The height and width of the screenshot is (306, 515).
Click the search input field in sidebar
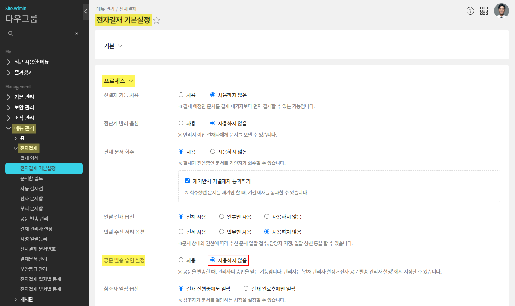pos(43,34)
